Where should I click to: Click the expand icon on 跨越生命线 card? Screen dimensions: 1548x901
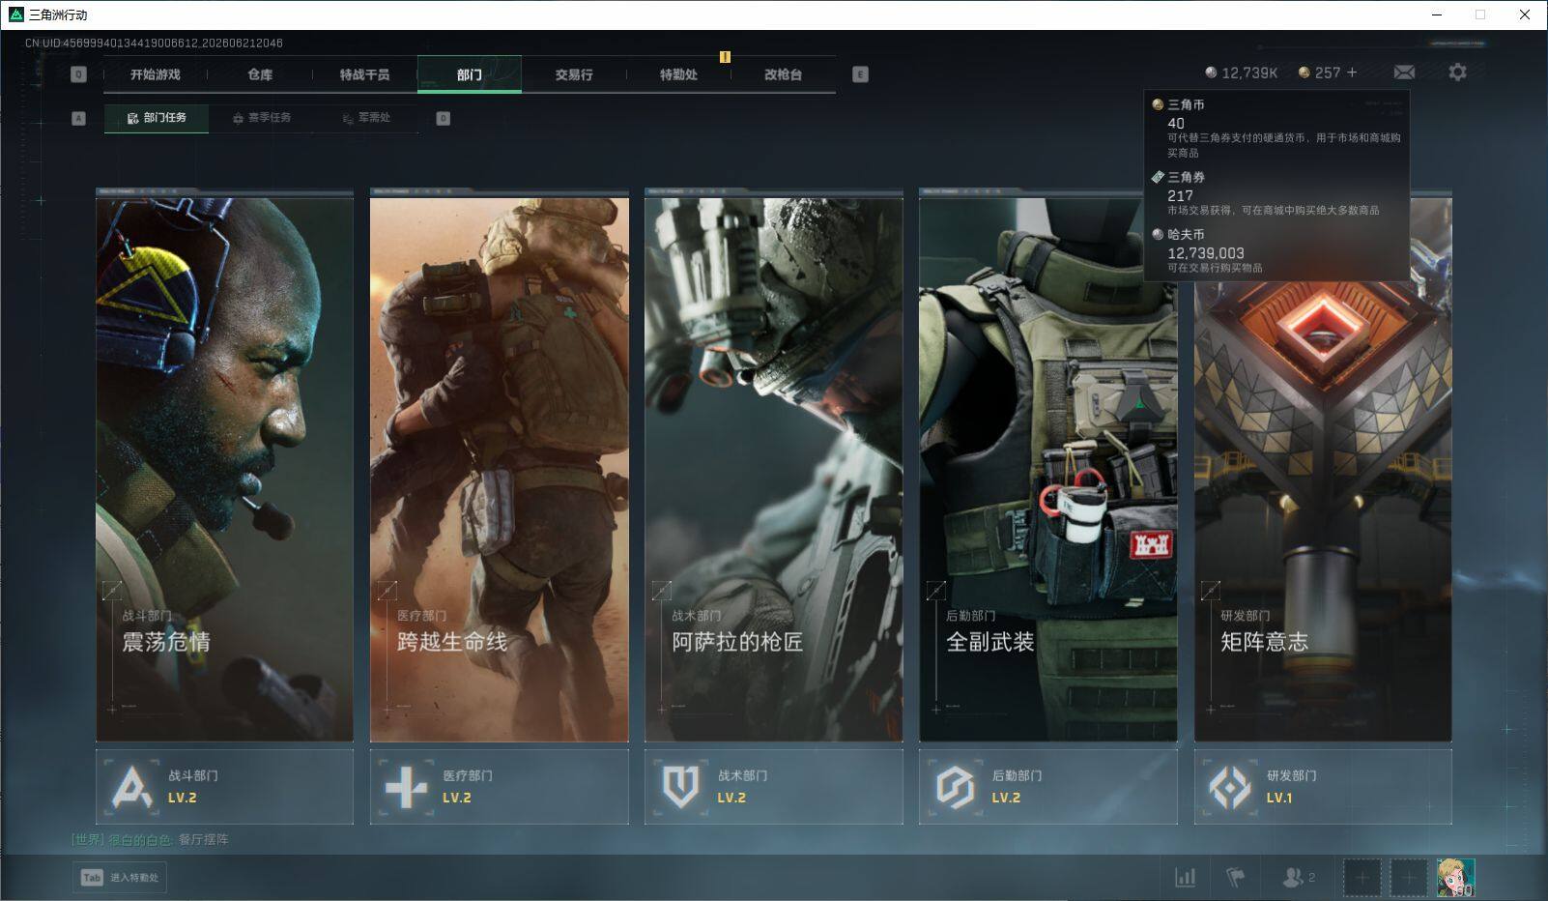tap(387, 590)
